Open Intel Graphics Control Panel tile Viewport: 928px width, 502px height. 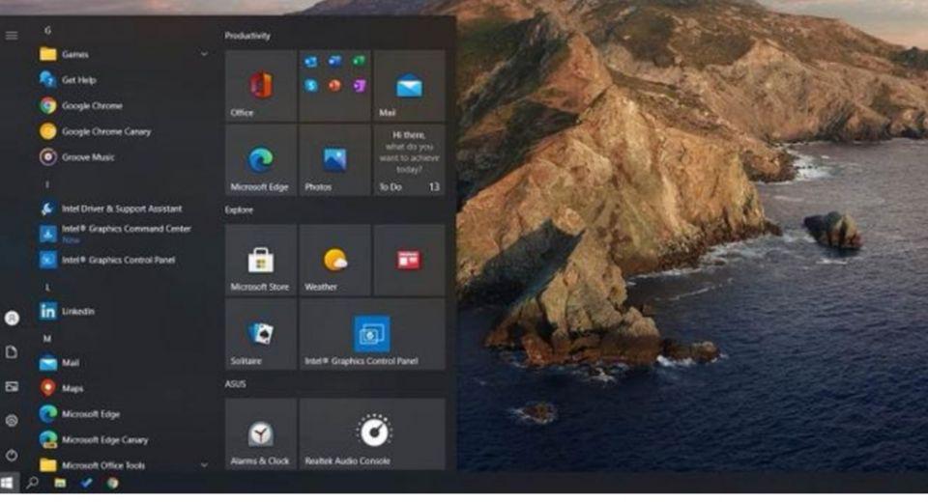(x=372, y=334)
